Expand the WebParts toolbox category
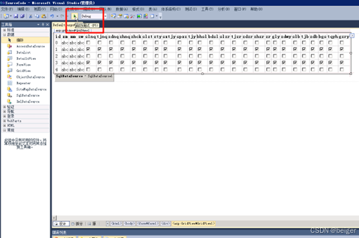 (x=5, y=121)
